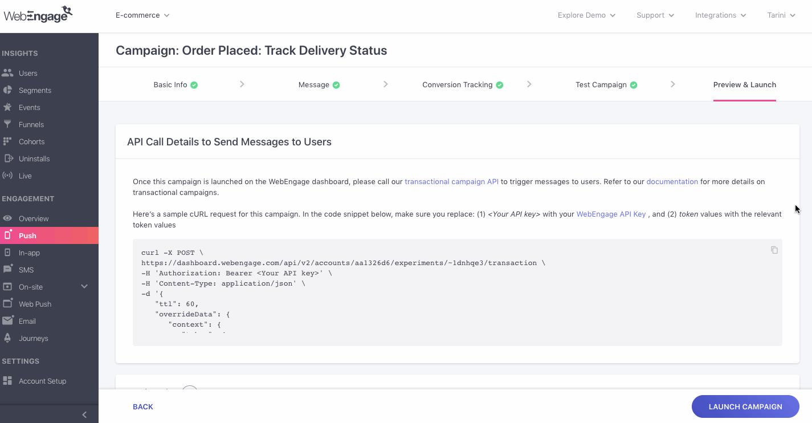Click inside the cURL code block
The height and width of the screenshot is (423, 812).
click(457, 292)
